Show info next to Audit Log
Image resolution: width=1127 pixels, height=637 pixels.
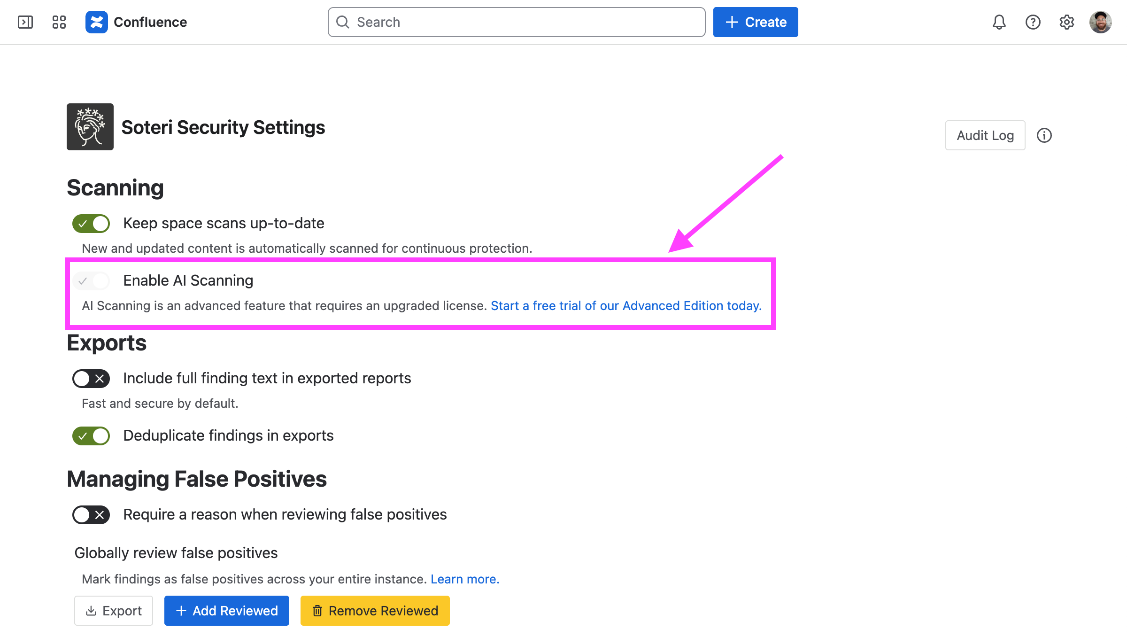tap(1044, 135)
